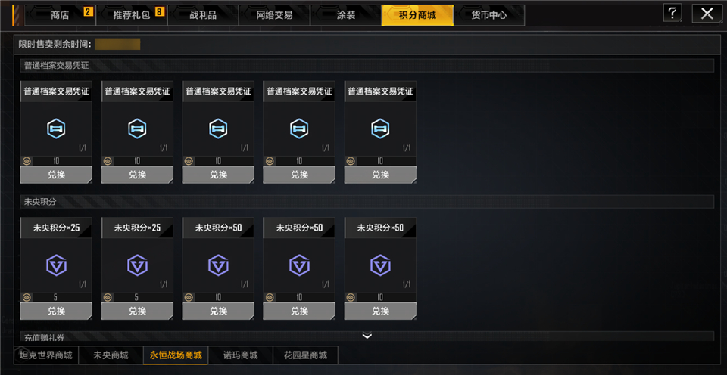Screen dimensions: 727x375
Task: Click coin currency icon under first 普通档案交易凭证
Action: click(x=27, y=161)
